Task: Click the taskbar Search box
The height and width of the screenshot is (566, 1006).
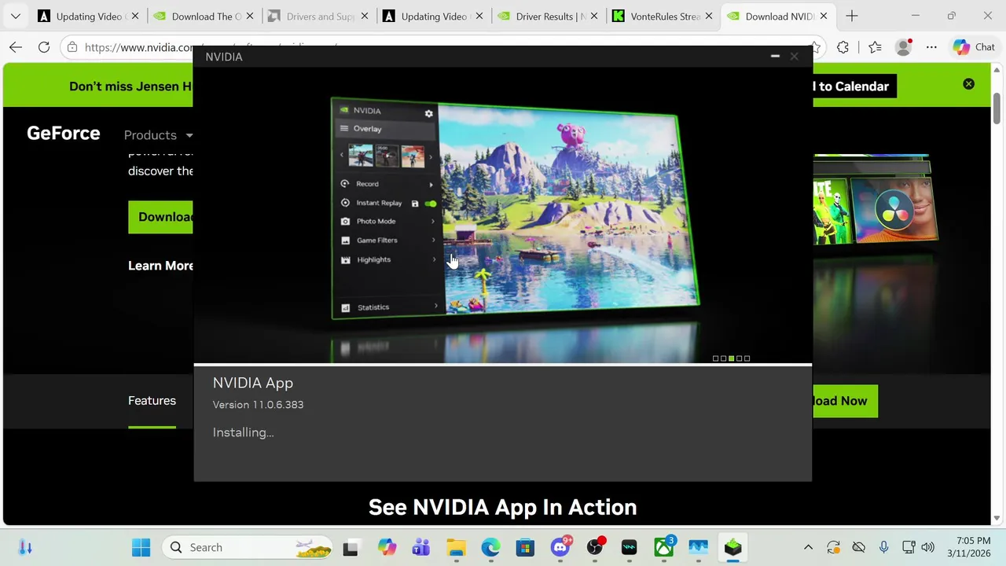Action: click(248, 547)
